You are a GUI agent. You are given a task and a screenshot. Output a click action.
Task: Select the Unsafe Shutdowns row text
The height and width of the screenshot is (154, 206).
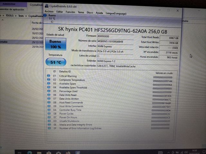(69, 121)
